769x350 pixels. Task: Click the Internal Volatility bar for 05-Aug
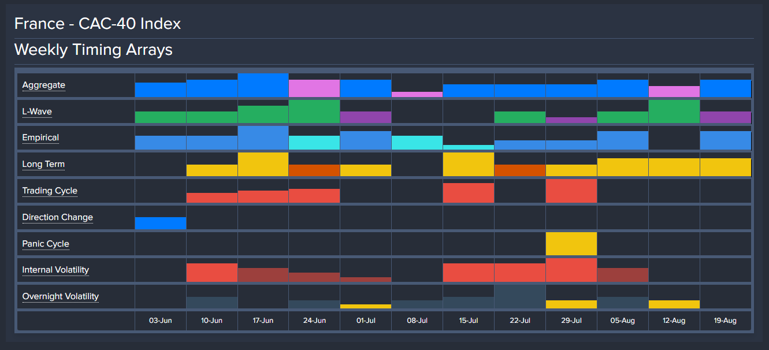click(623, 275)
